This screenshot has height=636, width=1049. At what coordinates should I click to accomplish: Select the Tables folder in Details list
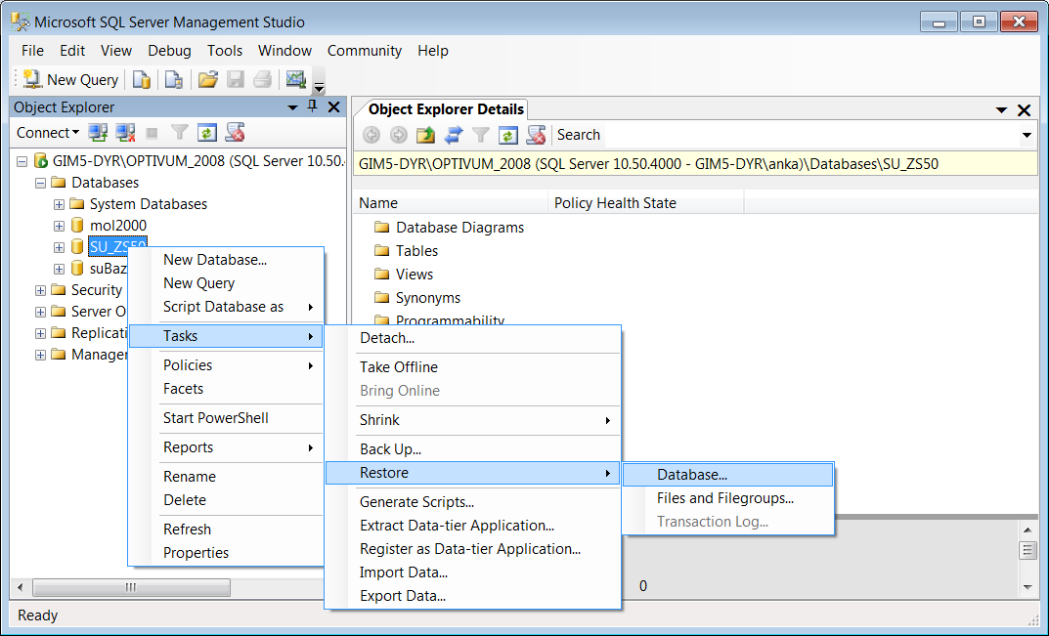pyautogui.click(x=406, y=251)
